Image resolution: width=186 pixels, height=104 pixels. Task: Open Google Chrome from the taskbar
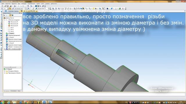pos(26,102)
